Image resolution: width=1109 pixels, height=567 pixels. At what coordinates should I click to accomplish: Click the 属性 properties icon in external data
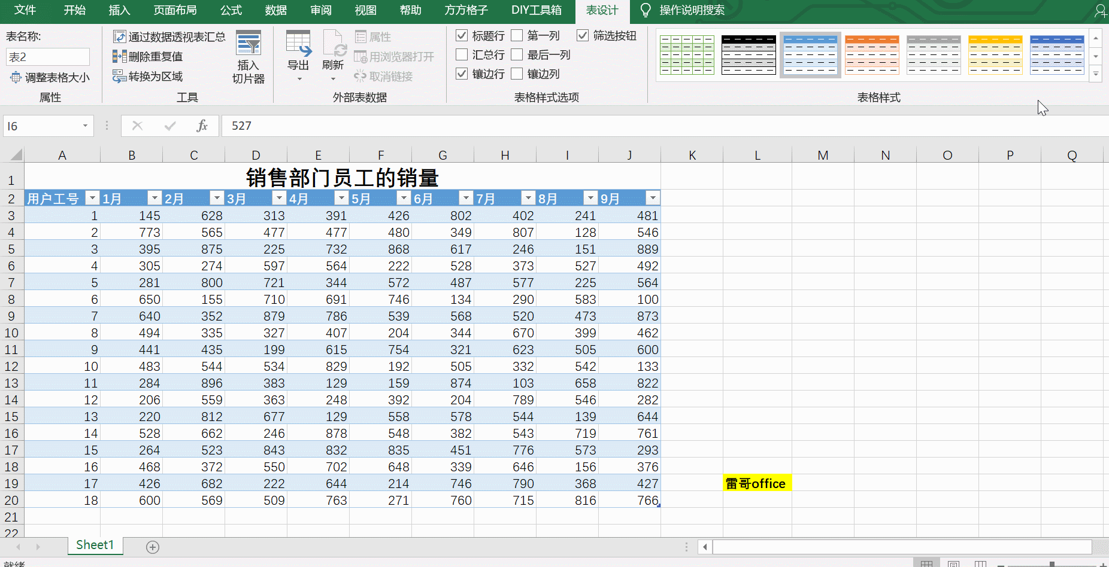pos(360,37)
